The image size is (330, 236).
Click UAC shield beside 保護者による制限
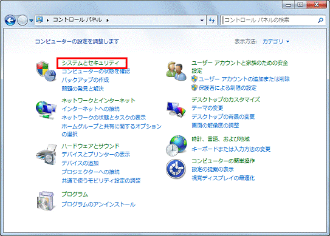[194, 87]
